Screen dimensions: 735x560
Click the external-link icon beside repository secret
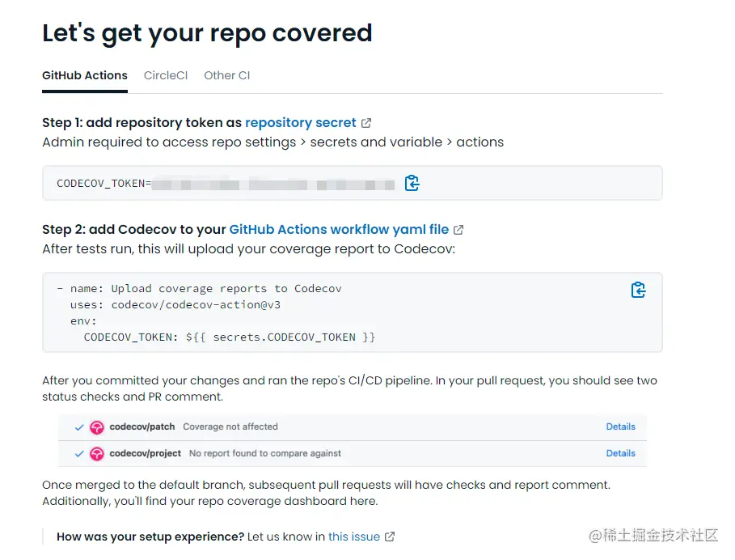[x=366, y=123]
